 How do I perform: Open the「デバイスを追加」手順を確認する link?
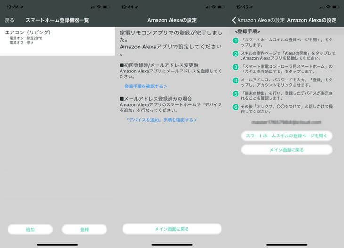point(161,120)
